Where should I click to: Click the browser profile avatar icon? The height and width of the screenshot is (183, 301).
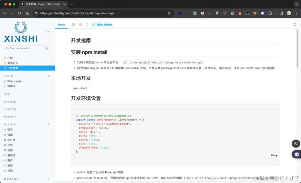tap(289, 13)
